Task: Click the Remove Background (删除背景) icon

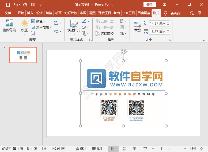Action: pyautogui.click(x=9, y=26)
